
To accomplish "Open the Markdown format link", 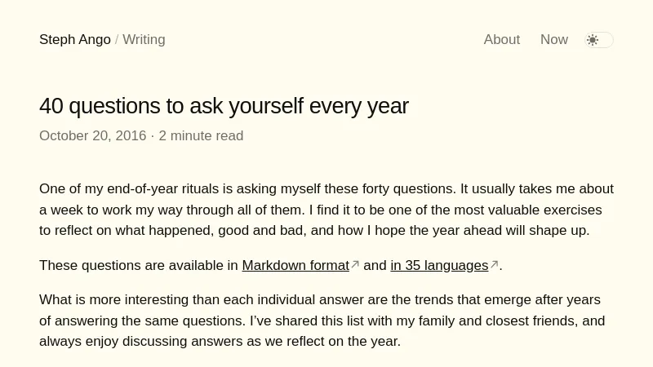I will coord(295,265).
